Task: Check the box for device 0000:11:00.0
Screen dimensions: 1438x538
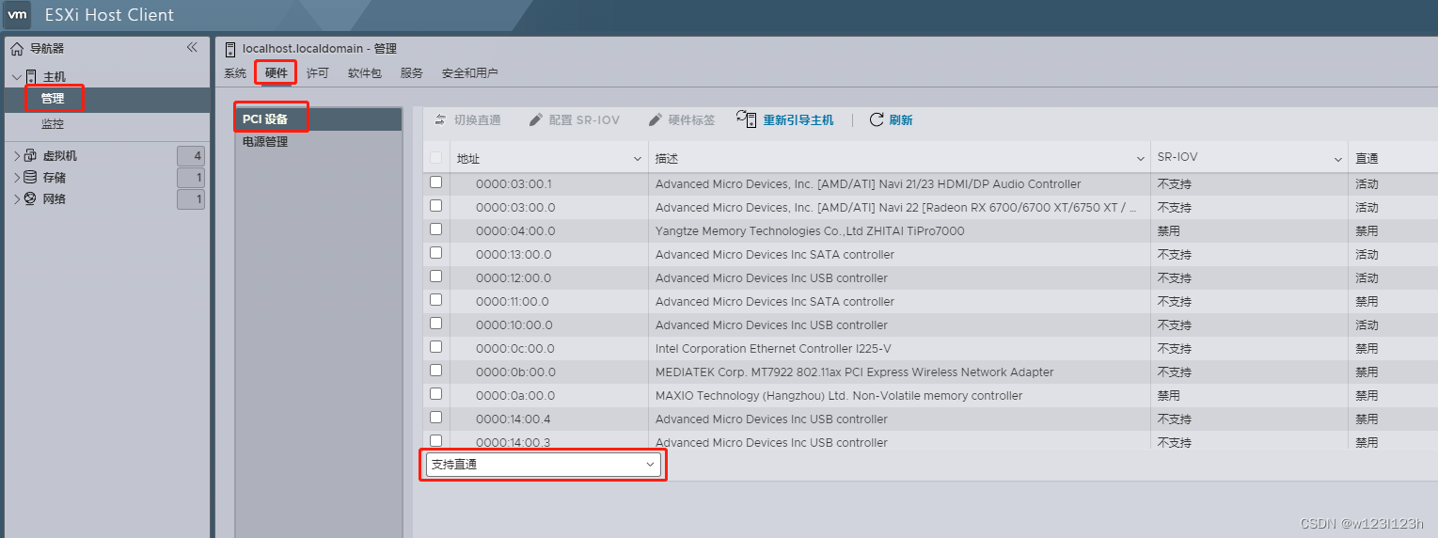Action: (x=435, y=300)
